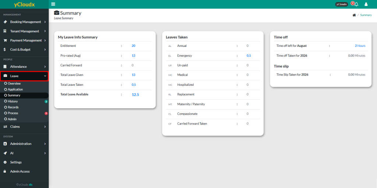This screenshot has width=377, height=188.
Task: Select the Application circle bullet
Action: 6,89
